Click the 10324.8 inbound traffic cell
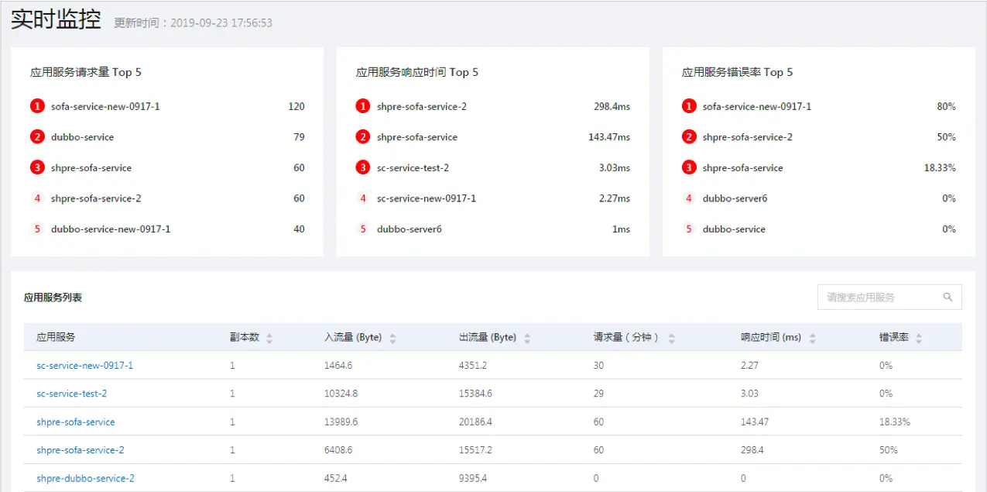987x492 pixels. pos(341,394)
